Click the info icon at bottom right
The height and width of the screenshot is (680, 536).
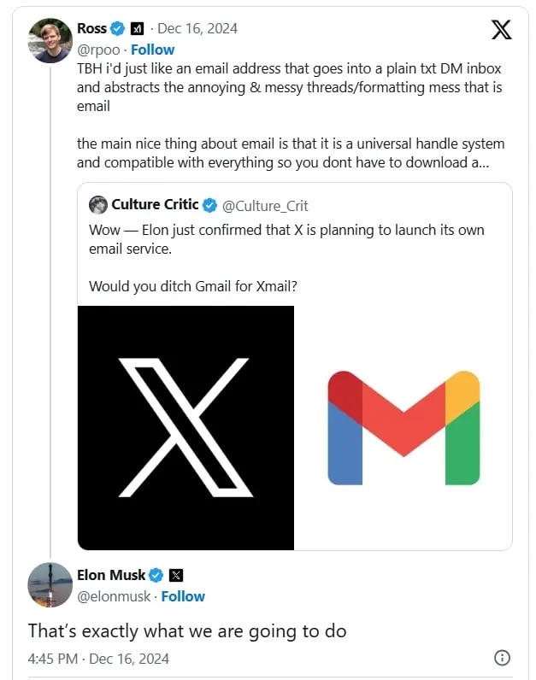503,658
